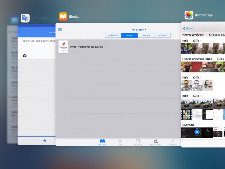Sort books by Назви

click(x=129, y=35)
